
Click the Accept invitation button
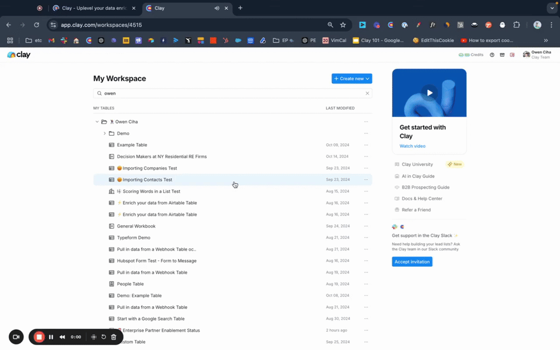[x=412, y=262]
